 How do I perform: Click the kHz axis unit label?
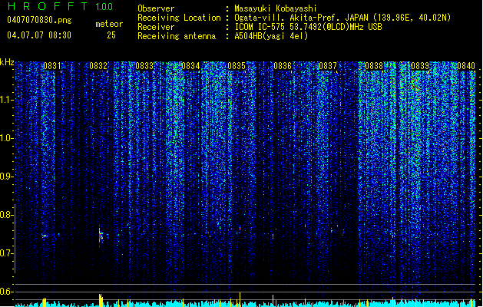coord(7,62)
